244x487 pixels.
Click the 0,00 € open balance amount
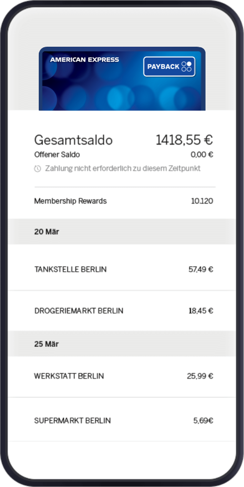point(202,155)
